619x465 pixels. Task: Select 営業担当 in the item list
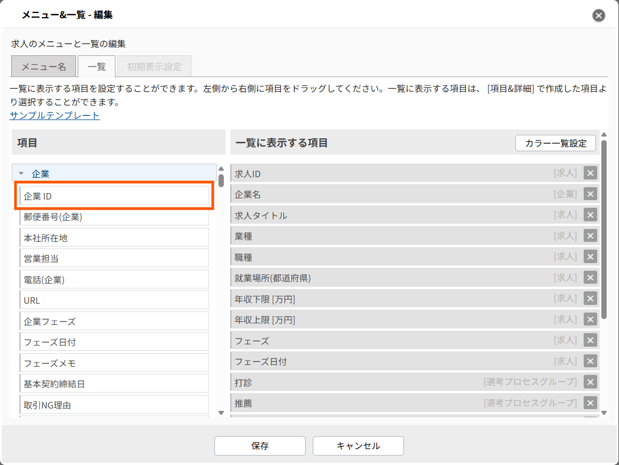pos(114,259)
